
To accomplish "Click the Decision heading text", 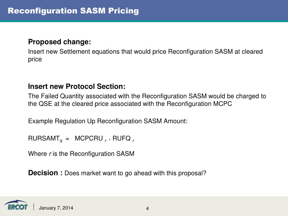I will [45, 173].
